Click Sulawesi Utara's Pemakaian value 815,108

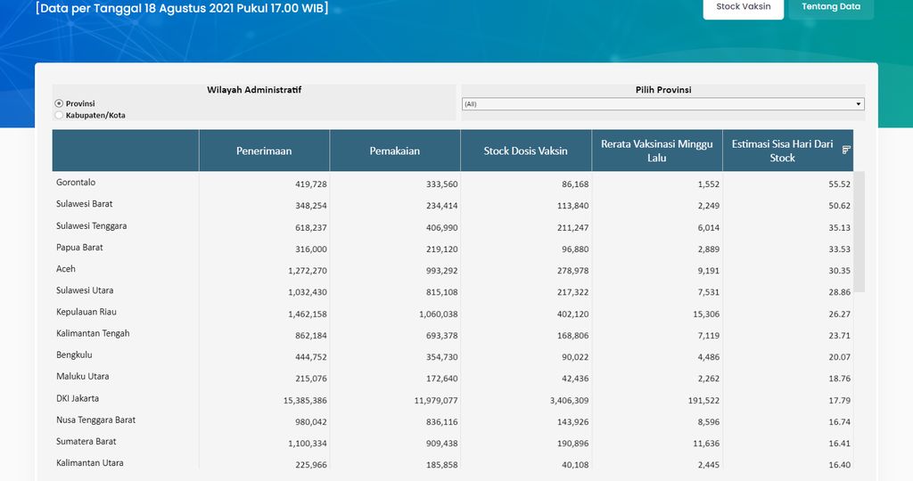pyautogui.click(x=442, y=292)
